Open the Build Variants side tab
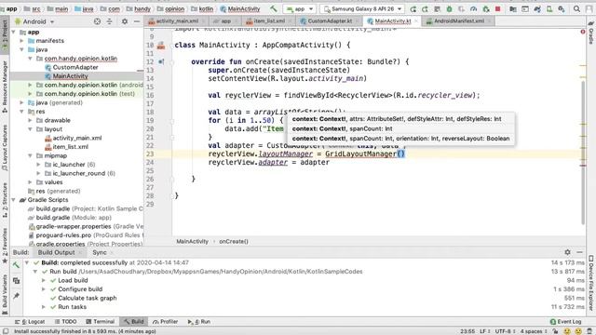This screenshot has height=335, width=596. pos(5,294)
